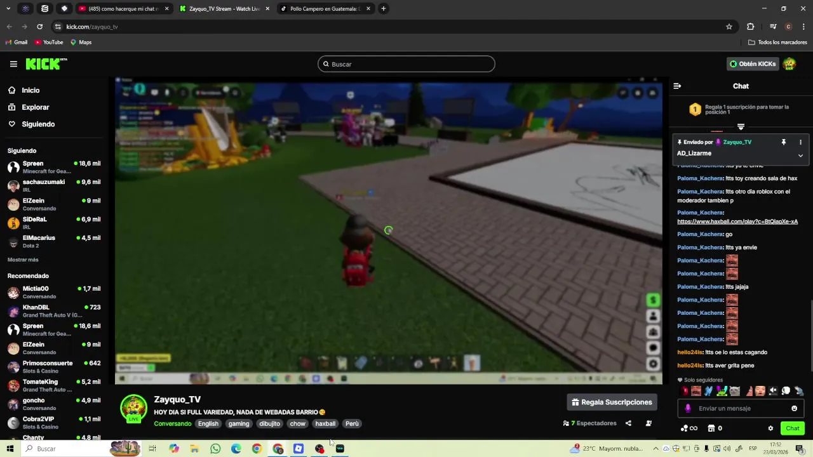
Task: Open the haxball.com link in chat
Action: pyautogui.click(x=737, y=222)
